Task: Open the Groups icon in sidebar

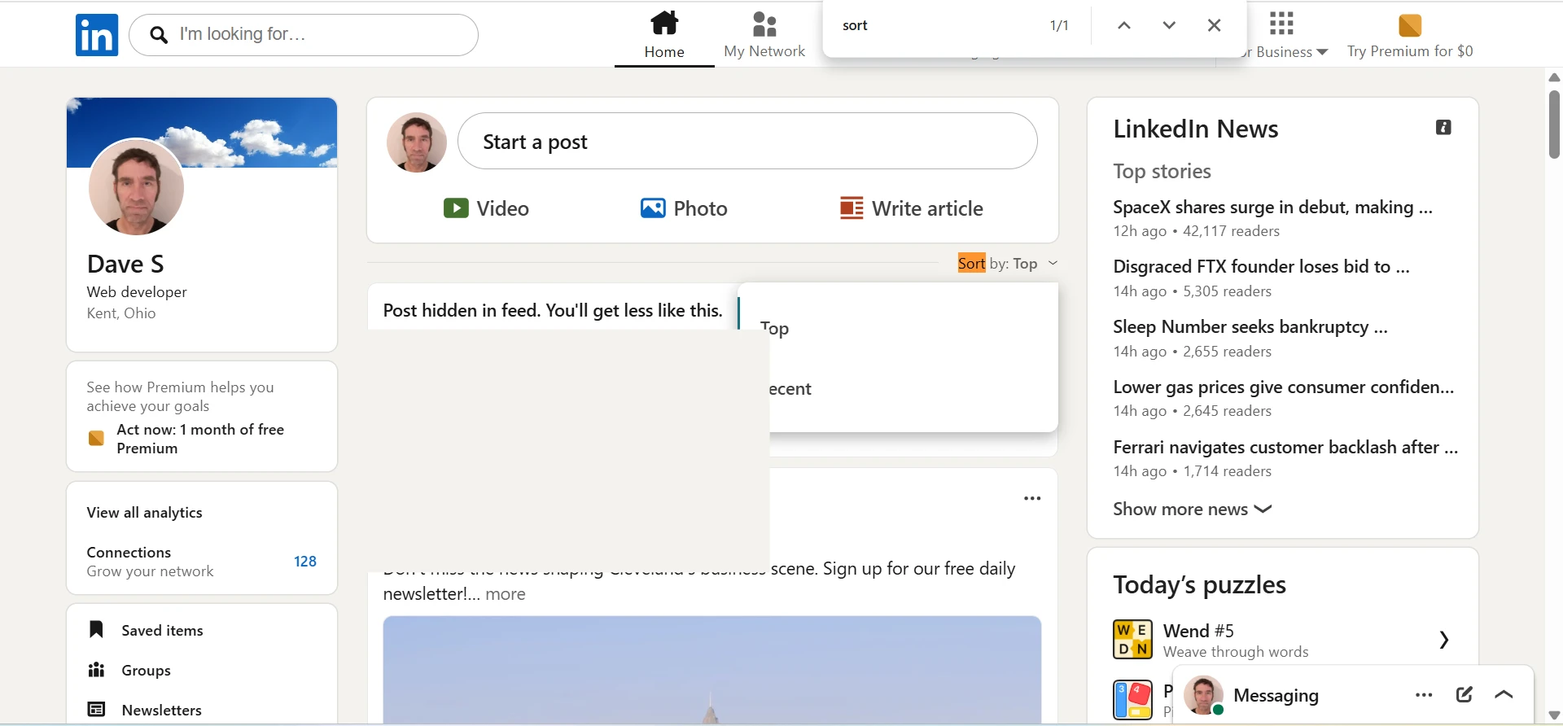Action: tap(96, 670)
